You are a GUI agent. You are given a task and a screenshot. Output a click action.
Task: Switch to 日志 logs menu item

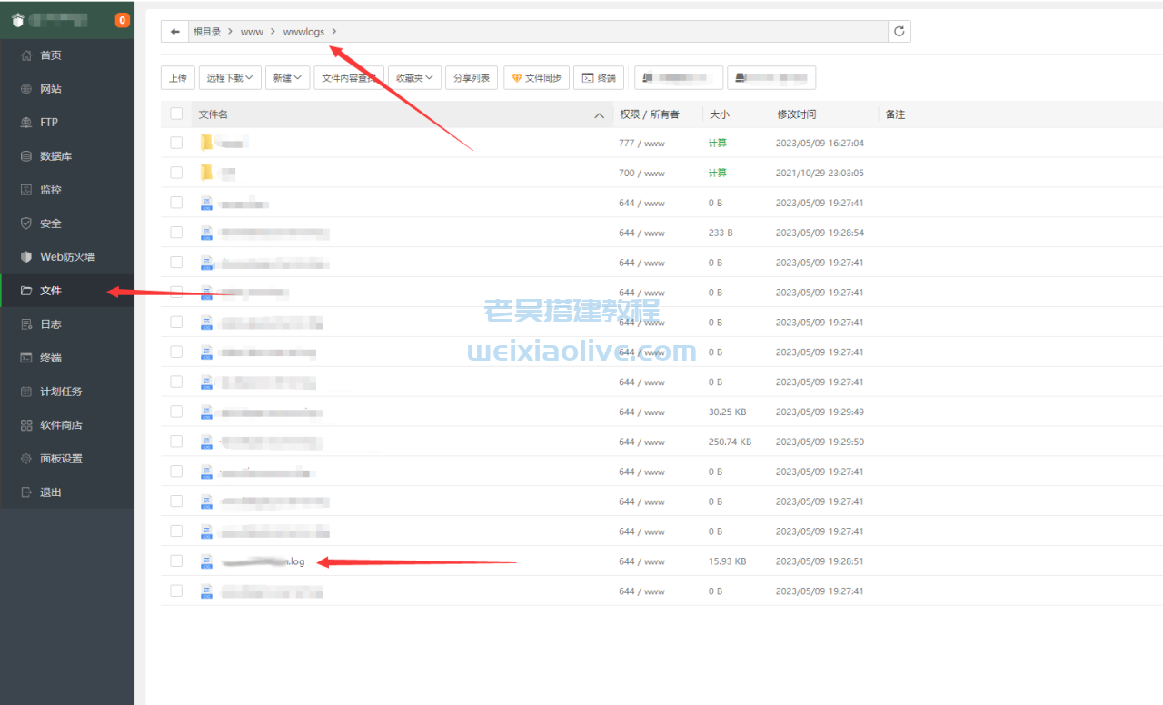point(51,324)
